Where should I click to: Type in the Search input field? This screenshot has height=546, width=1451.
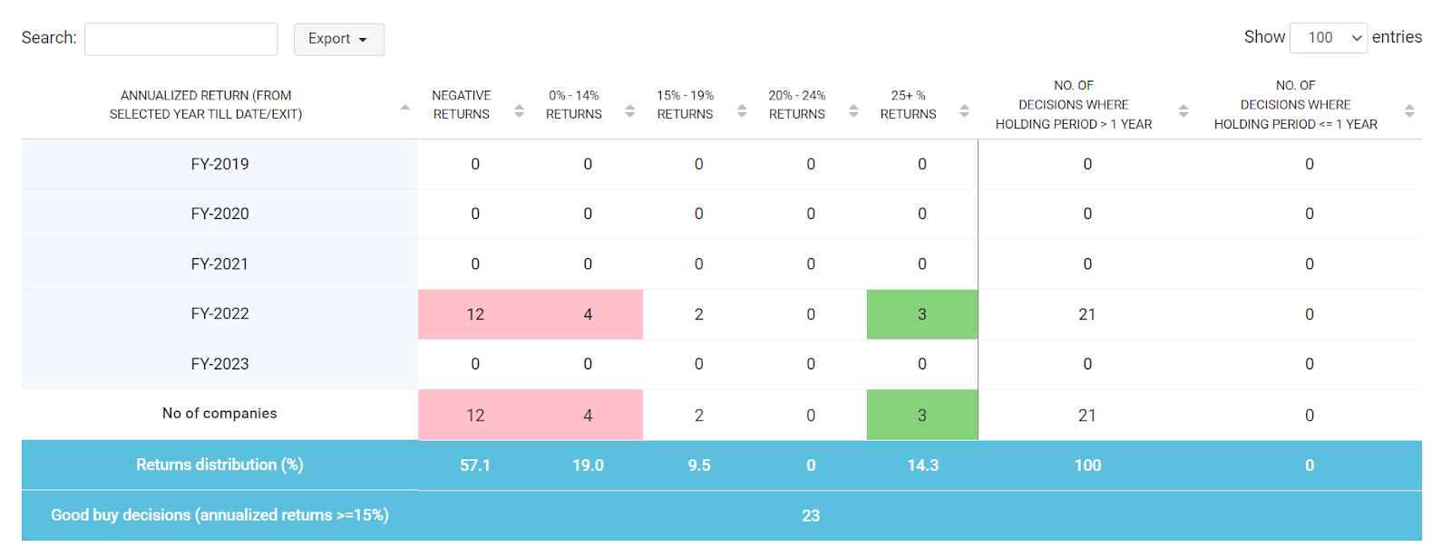click(181, 39)
